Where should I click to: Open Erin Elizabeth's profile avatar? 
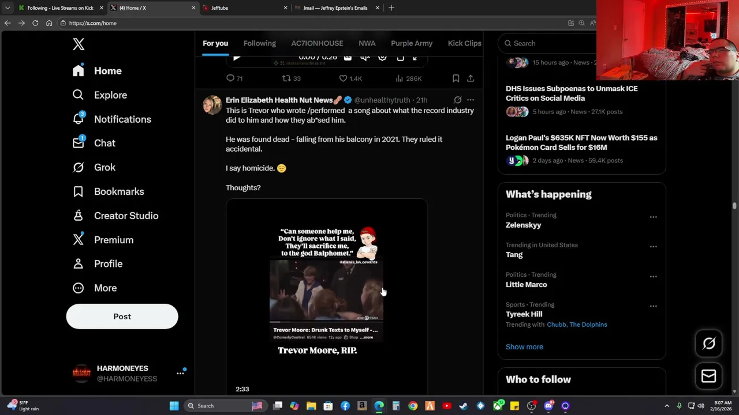coord(212,105)
